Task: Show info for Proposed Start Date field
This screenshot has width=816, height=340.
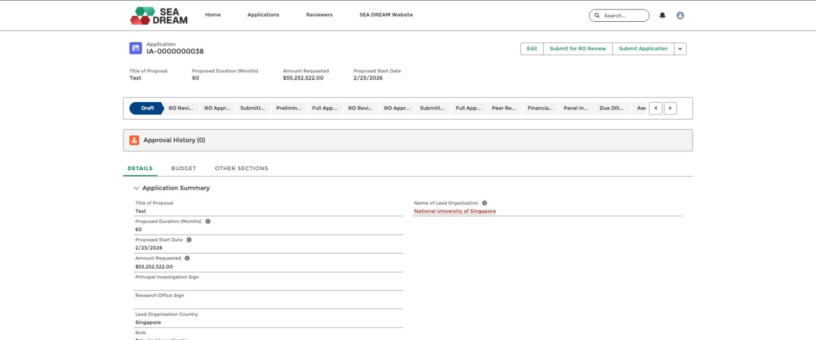Action: coord(189,240)
